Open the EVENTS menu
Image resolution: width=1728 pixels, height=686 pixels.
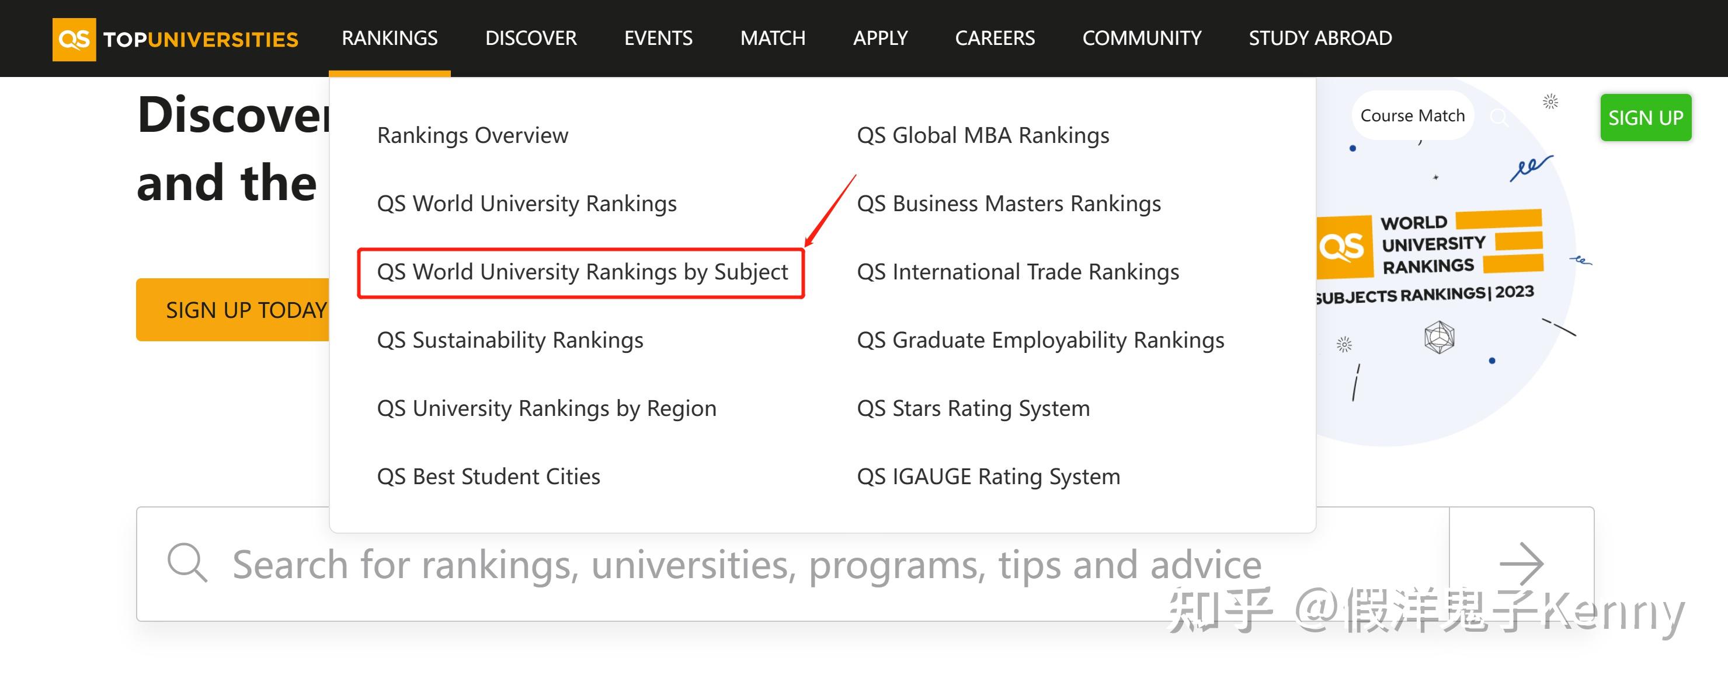pos(658,38)
